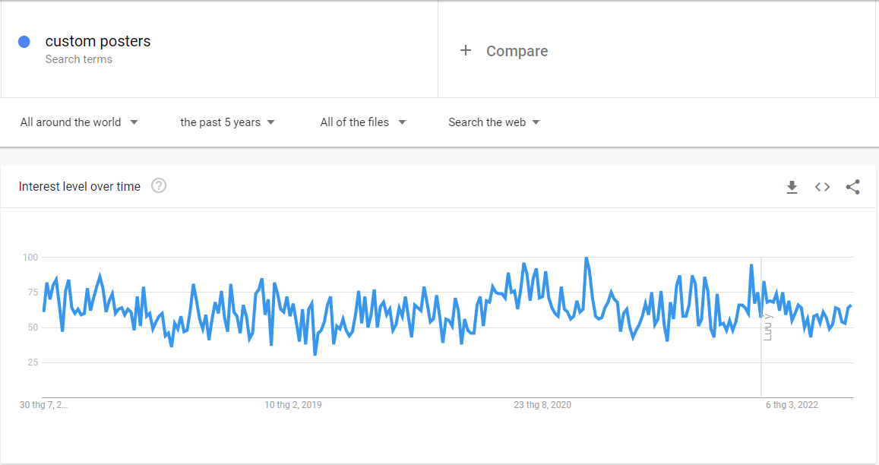The width and height of the screenshot is (879, 465).
Task: Select the '23 thg 8, 2020' date label
Action: click(542, 405)
